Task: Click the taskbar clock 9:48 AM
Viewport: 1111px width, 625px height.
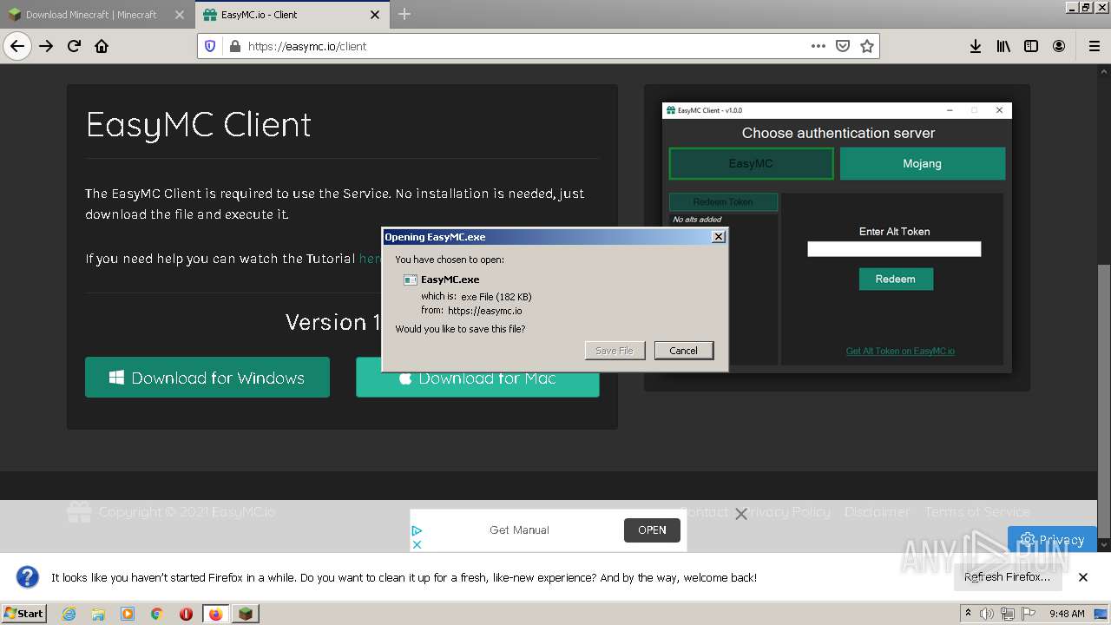Action: click(1067, 614)
